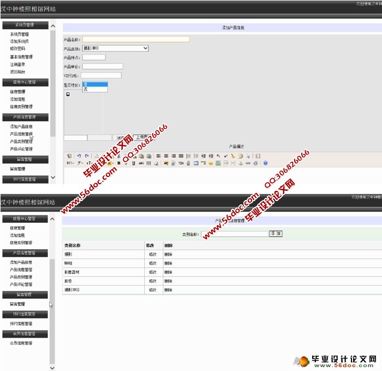
Task: Collapse the 系统员管理 sidebar section header
Action: click(25, 25)
